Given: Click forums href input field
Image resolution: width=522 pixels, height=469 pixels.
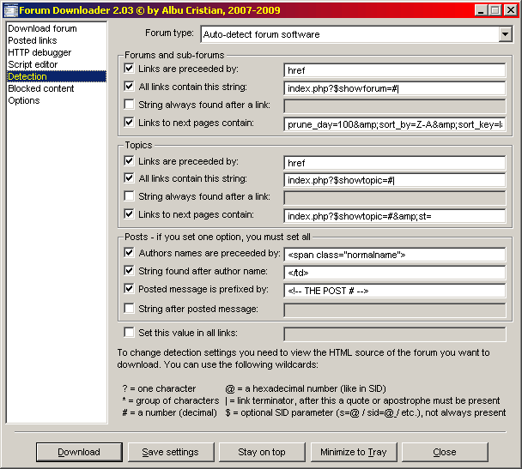Looking at the screenshot, I should 394,70.
